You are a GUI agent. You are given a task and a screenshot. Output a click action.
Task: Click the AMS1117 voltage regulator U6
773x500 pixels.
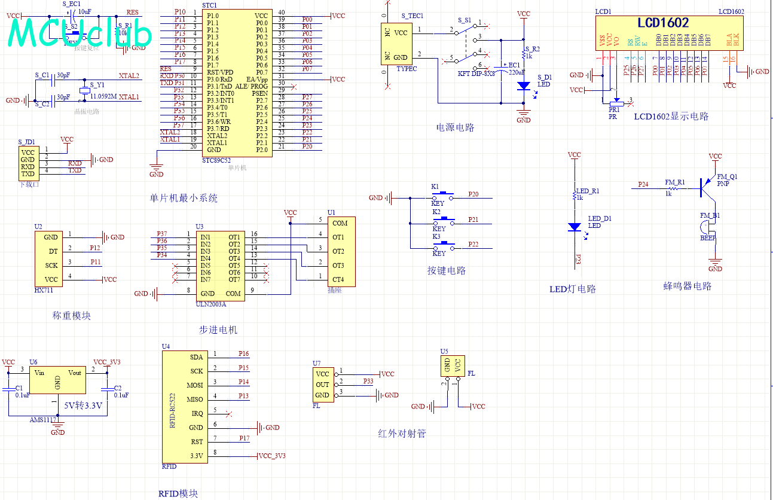[57, 379]
